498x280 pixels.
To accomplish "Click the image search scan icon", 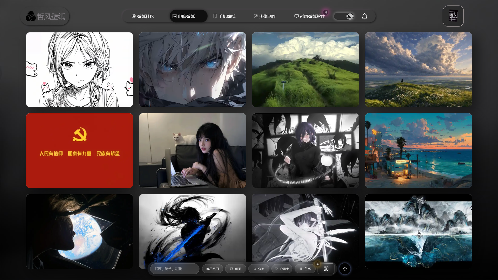I will (326, 269).
